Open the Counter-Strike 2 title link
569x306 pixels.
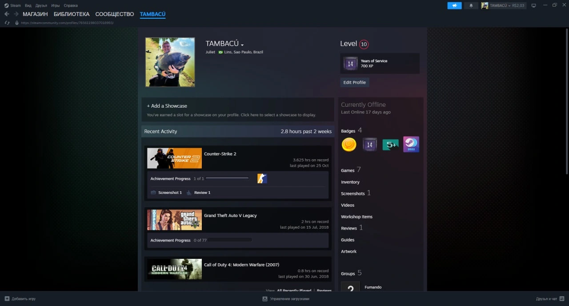220,154
